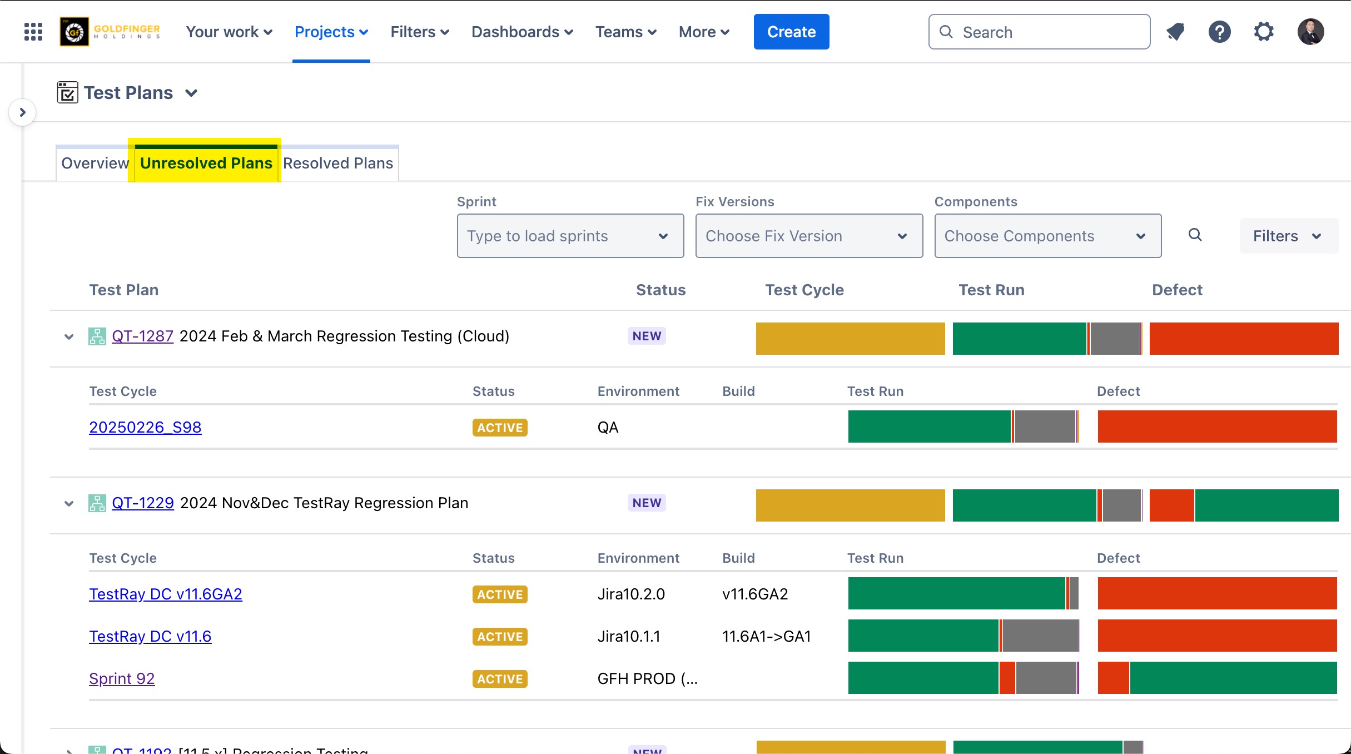Open the Dashboards menu
The image size is (1351, 754).
[x=521, y=32]
